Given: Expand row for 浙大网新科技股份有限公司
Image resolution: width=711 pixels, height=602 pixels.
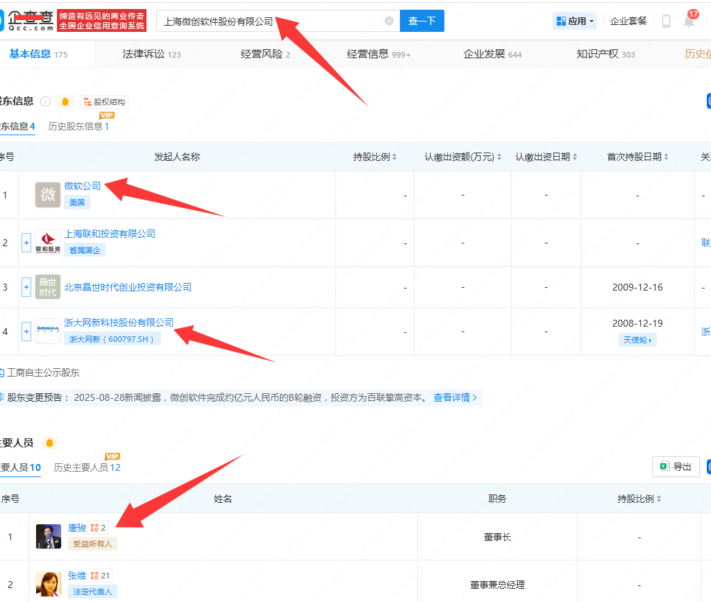Looking at the screenshot, I should coord(26,332).
